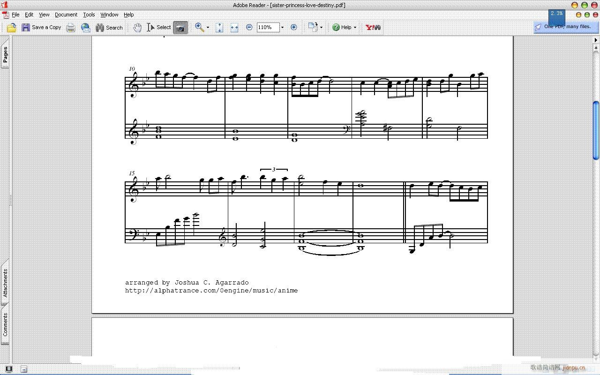The image size is (600, 375).
Task: Click measure number 15 on score
Action: click(132, 173)
